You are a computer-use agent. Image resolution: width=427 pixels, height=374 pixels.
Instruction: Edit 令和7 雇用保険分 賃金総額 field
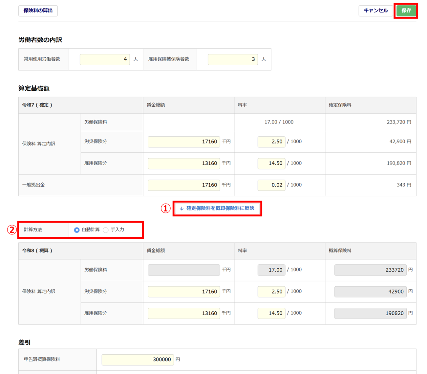tap(184, 163)
